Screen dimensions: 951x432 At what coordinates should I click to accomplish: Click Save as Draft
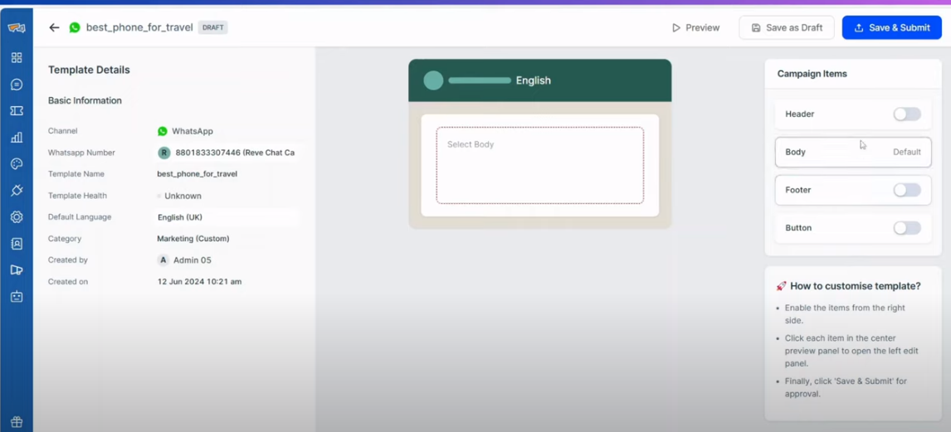pos(786,27)
